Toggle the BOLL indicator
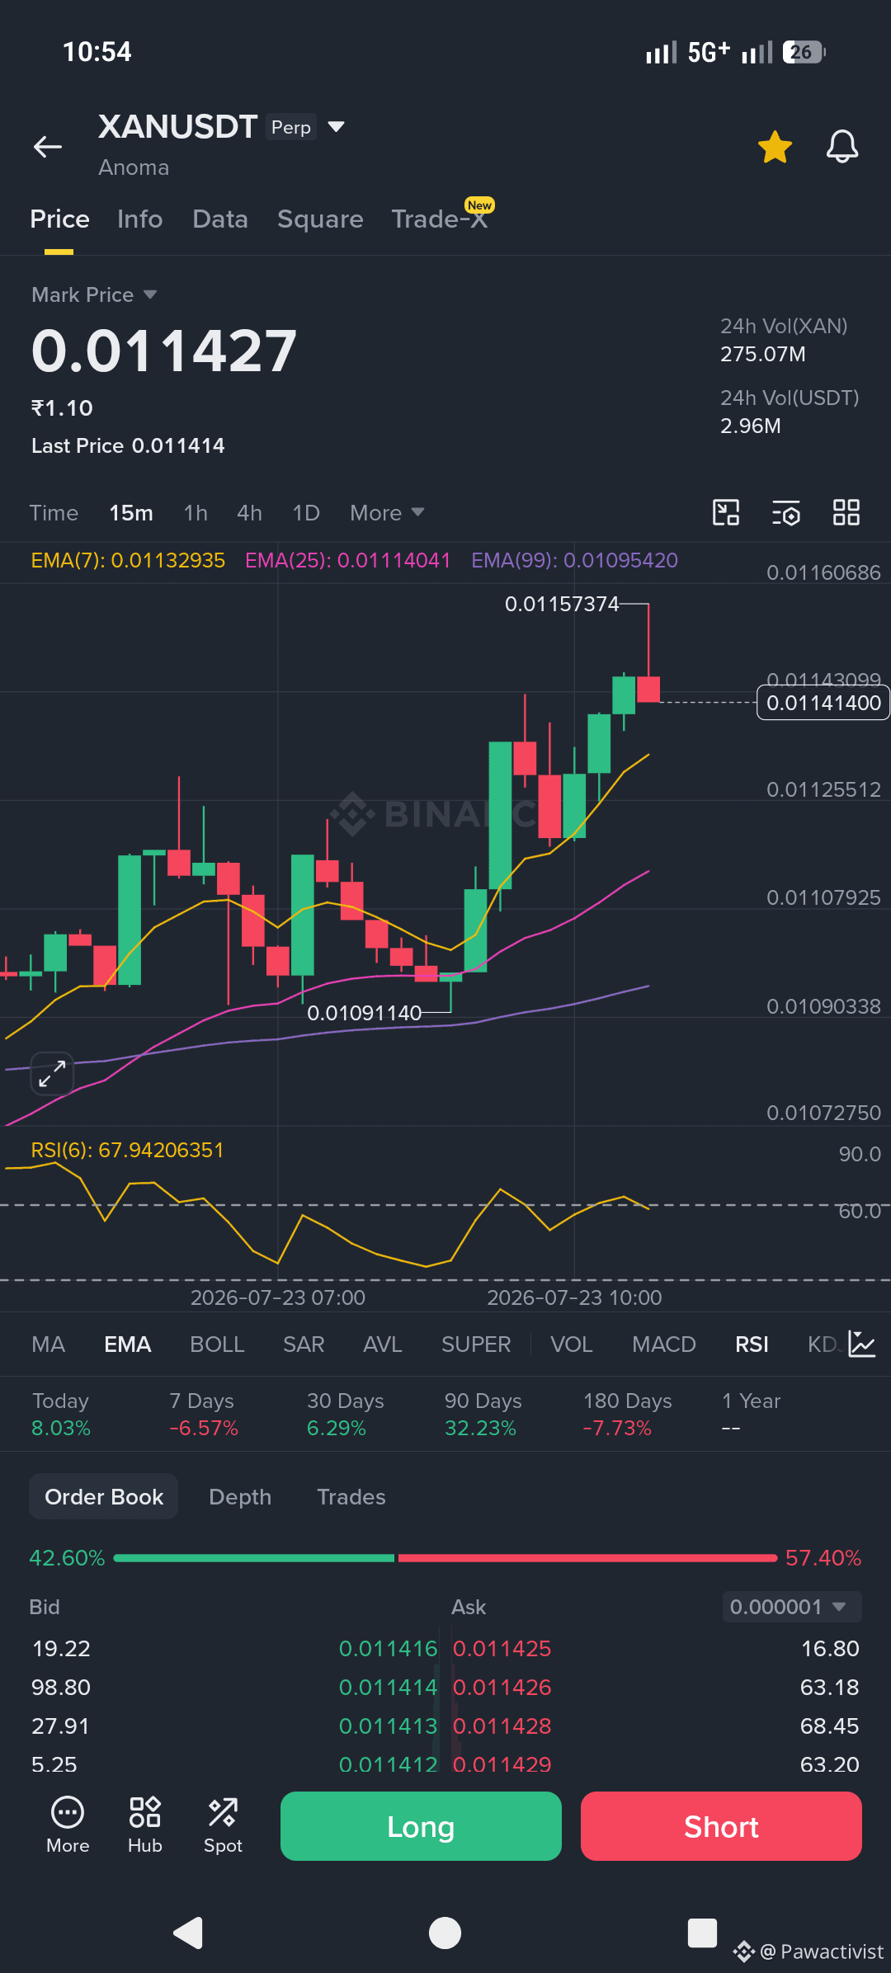Screen dimensions: 891x1973 (x=217, y=1344)
